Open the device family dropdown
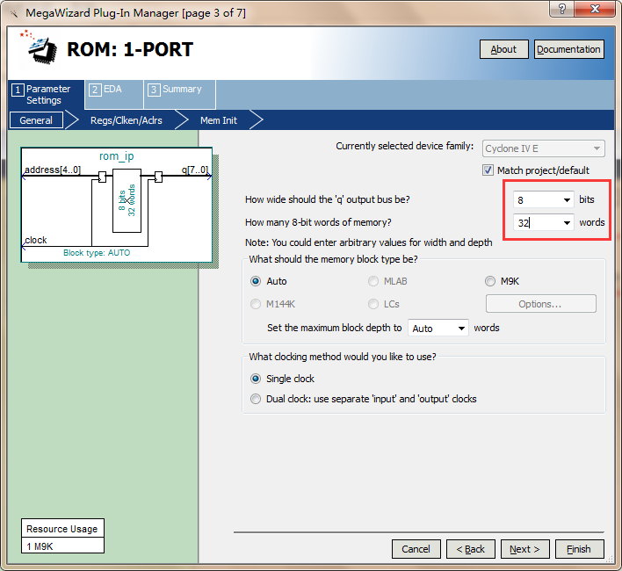Viewport: 622px width, 571px height. pos(544,148)
